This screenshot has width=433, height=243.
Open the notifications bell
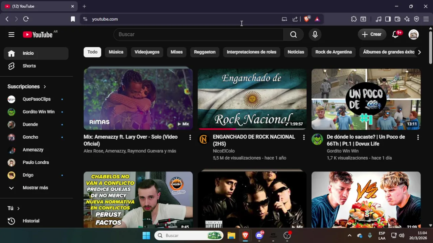395,34
